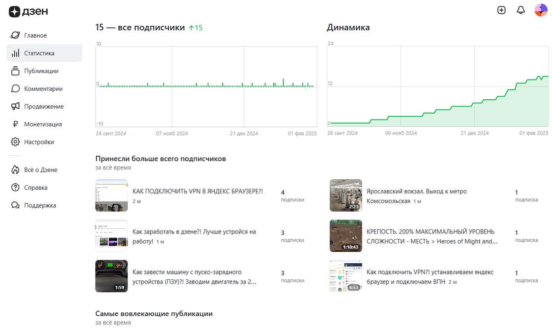
Task: Open the Главное home icon in sidebar
Action: pos(14,35)
